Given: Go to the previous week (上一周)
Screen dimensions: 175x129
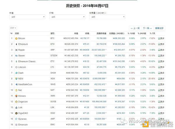Looking at the screenshot, I should tap(135, 28).
